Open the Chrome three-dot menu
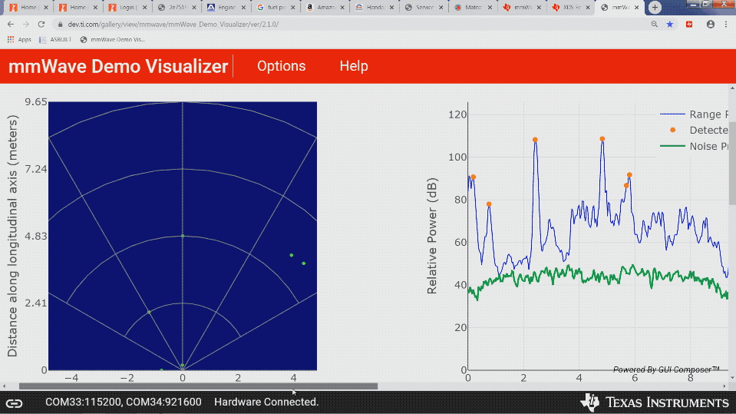Screen dimensions: 736x414 click(x=727, y=24)
